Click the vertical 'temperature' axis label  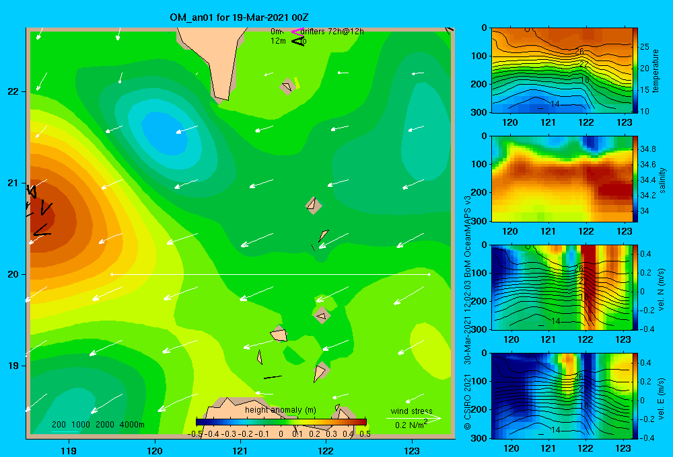[656, 71]
